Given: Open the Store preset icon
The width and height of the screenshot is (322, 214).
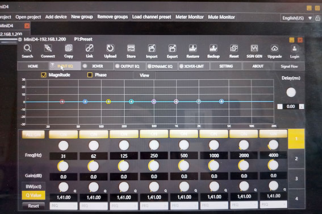Looking at the screenshot, I should [x=131, y=48].
